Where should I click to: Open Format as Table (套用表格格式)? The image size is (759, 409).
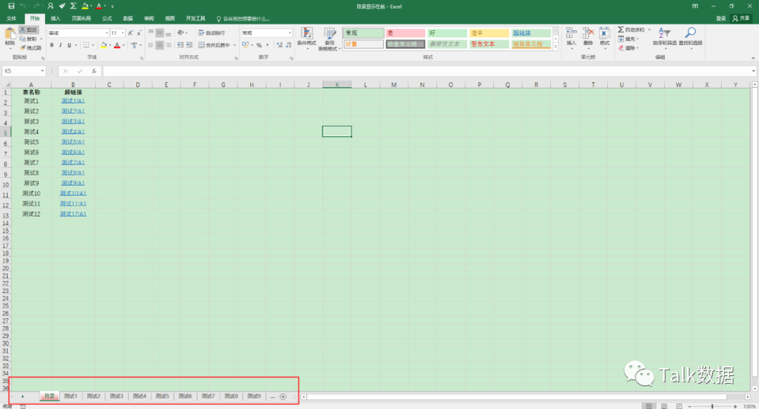330,39
